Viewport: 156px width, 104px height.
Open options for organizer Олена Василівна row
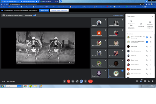[x=147, y=37]
